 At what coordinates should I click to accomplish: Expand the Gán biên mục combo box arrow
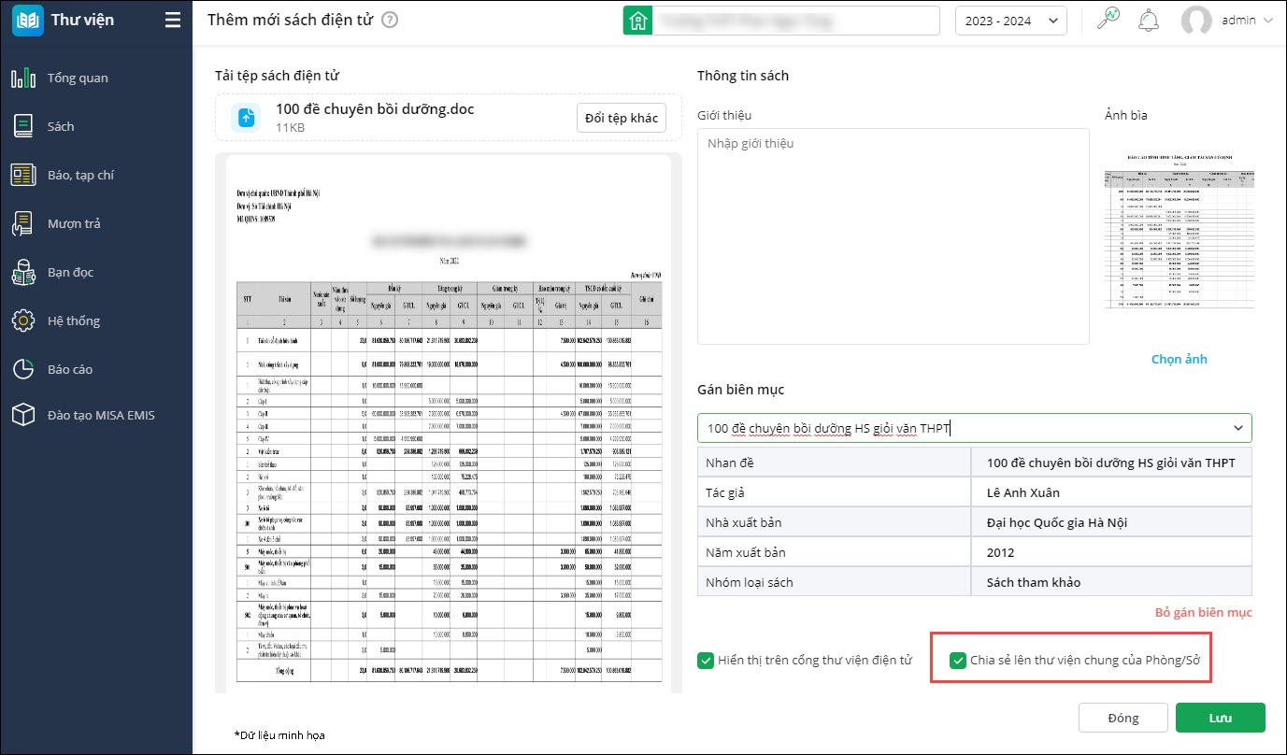click(1238, 428)
